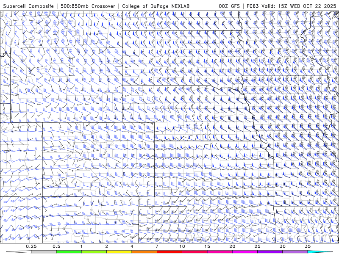Click the '15' color scale label
This screenshot has height=254, width=339.
point(207,246)
